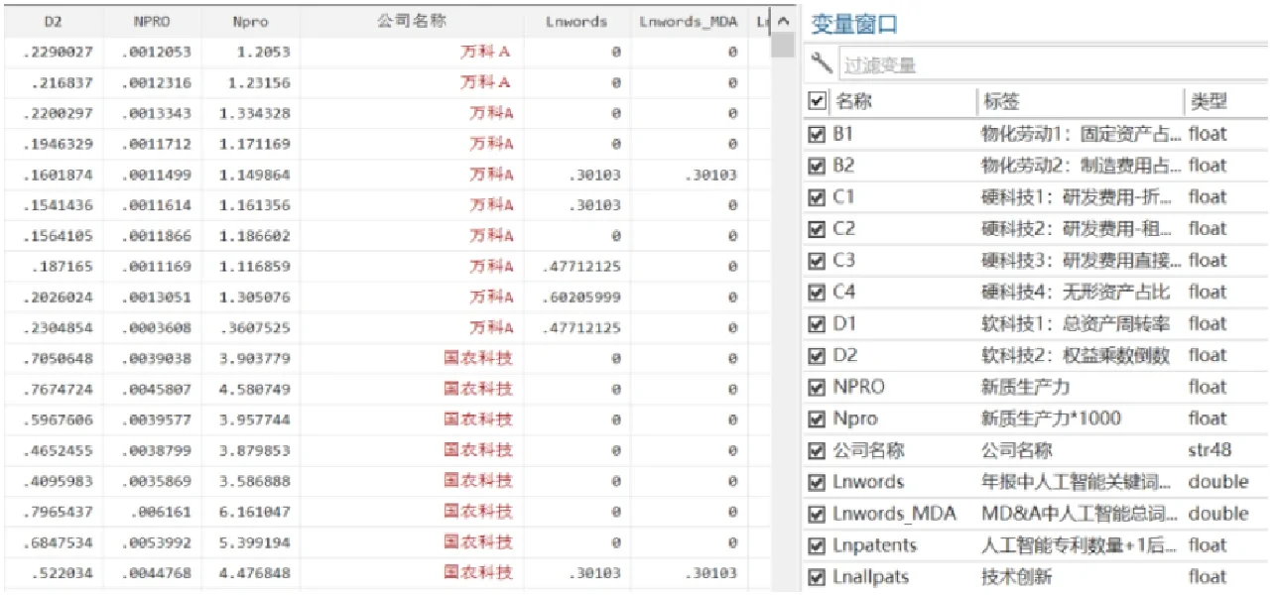Click cell value .1601874
The image size is (1278, 595).
tap(58, 176)
